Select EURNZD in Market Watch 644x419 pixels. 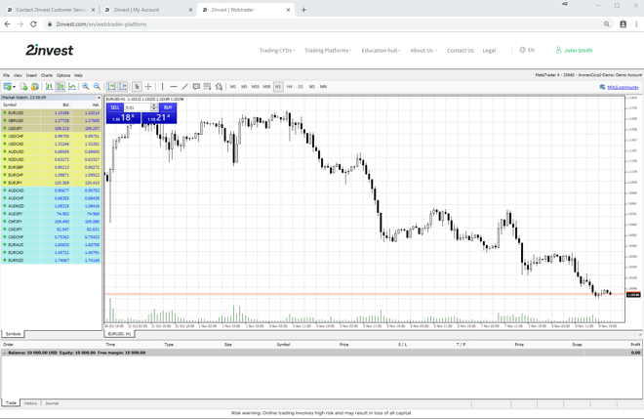coord(52,260)
